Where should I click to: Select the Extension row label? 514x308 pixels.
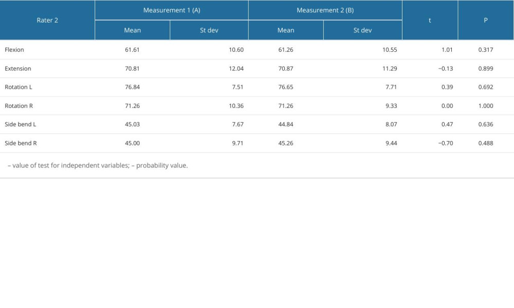[18, 68]
